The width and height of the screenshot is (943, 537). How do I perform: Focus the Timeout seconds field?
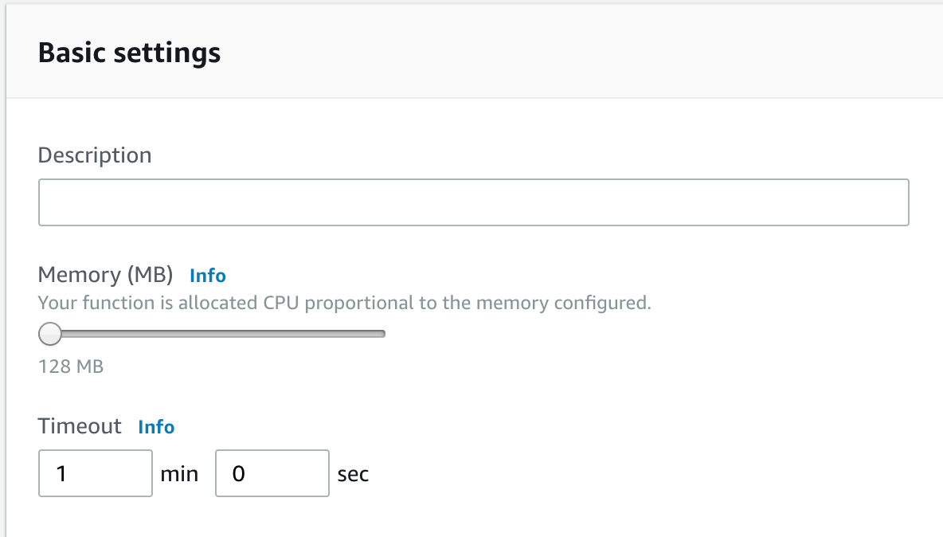click(272, 473)
